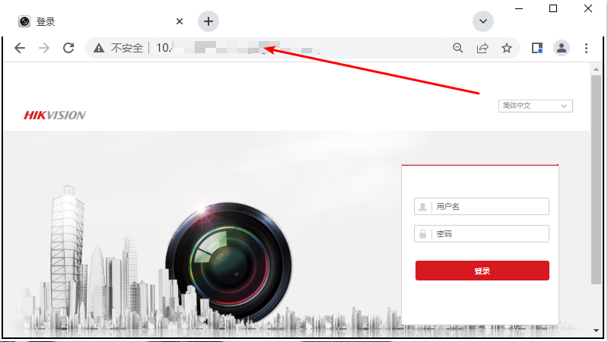Close the 登录 tab
The height and width of the screenshot is (342, 608).
pos(180,21)
